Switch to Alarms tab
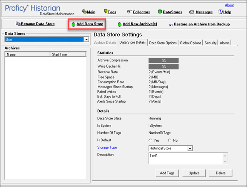The width and height of the screenshot is (247, 187). (x=224, y=43)
